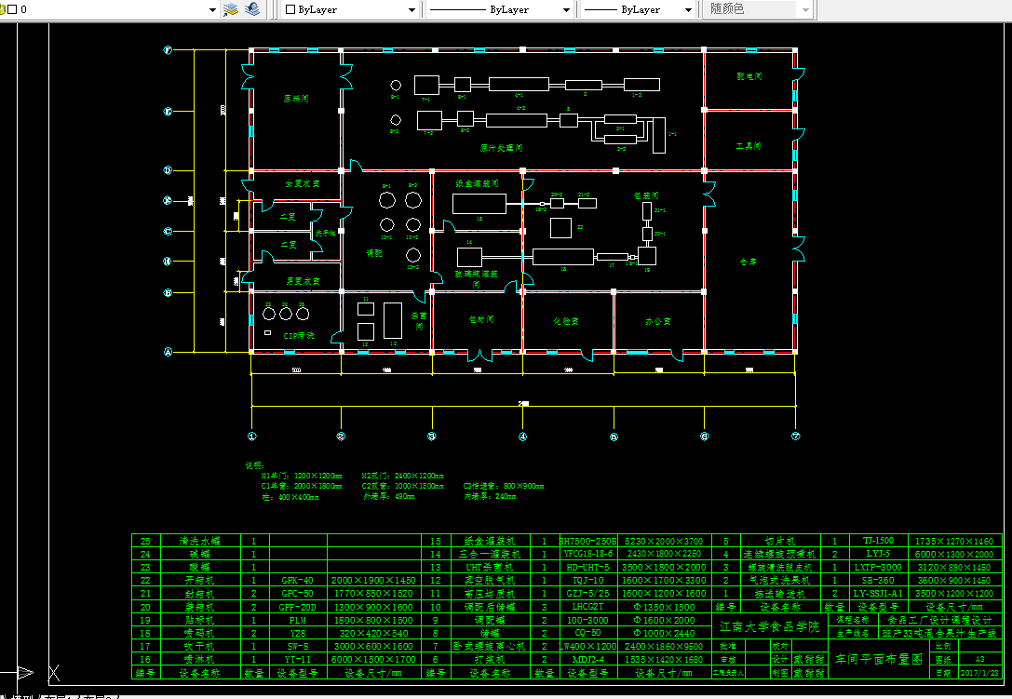Viewport: 1012px width, 699px height.
Task: Select the MDJ2-4 model cell
Action: pyautogui.click(x=588, y=659)
